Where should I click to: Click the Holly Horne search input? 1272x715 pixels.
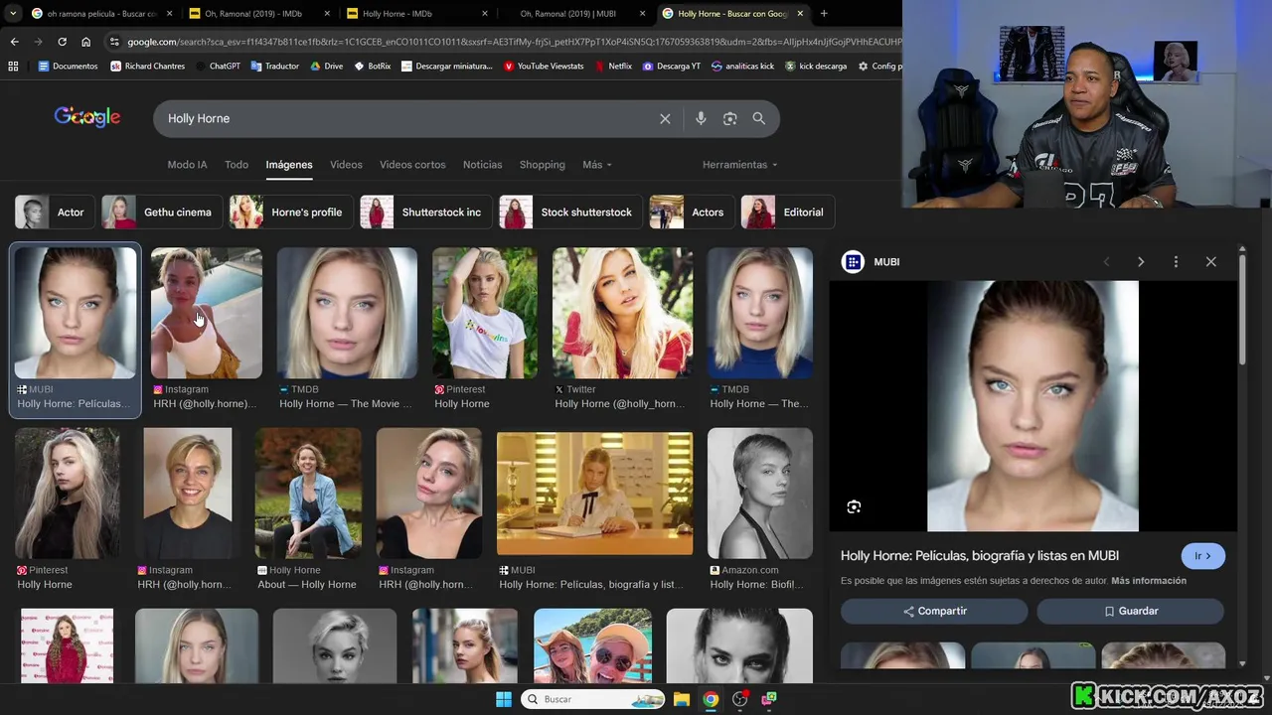point(407,118)
